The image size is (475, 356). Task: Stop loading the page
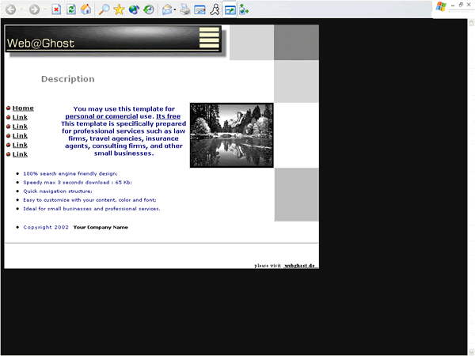tap(56, 9)
